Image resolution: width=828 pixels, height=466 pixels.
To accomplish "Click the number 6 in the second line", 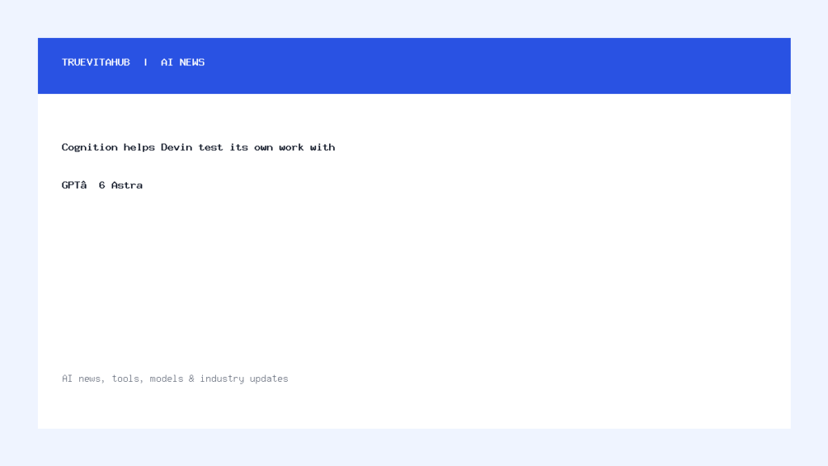I will 102,185.
